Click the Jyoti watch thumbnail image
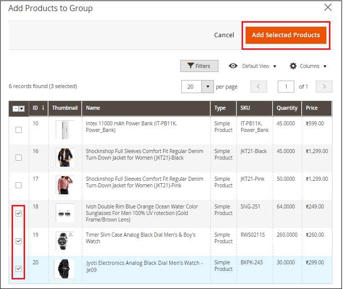 (64, 269)
